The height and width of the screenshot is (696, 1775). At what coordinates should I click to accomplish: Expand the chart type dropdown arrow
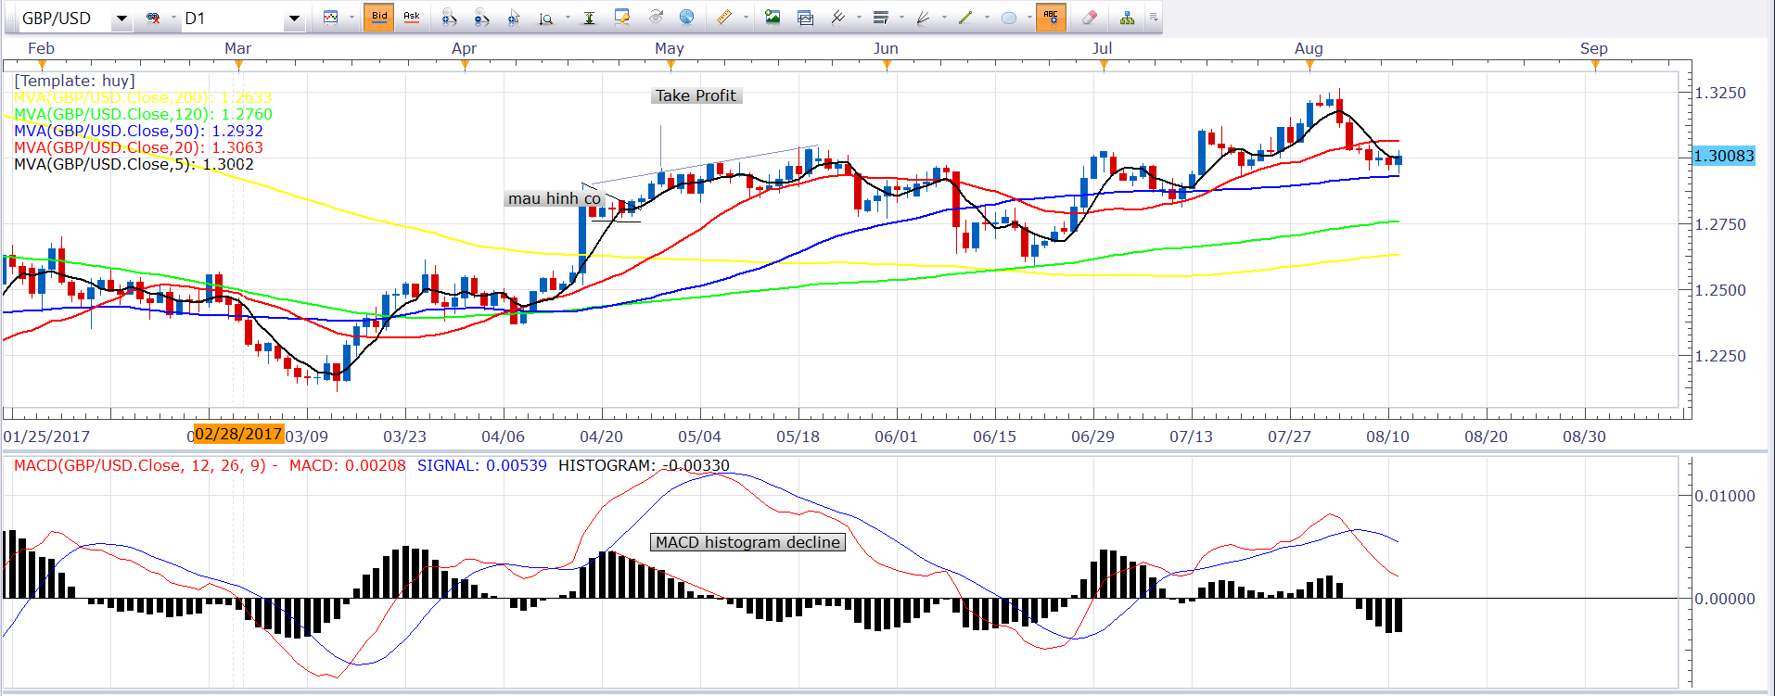(x=351, y=18)
